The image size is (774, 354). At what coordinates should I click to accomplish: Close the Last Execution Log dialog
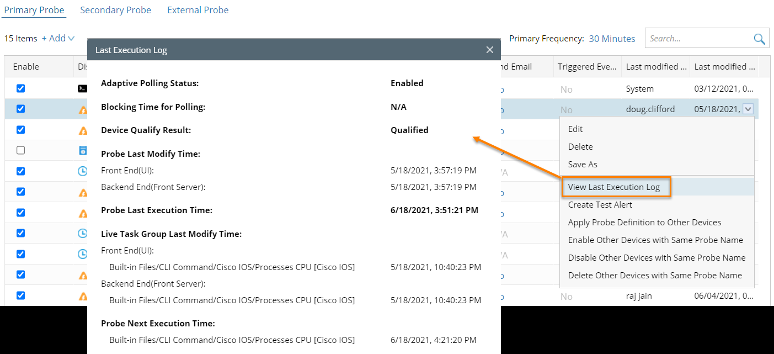point(489,50)
